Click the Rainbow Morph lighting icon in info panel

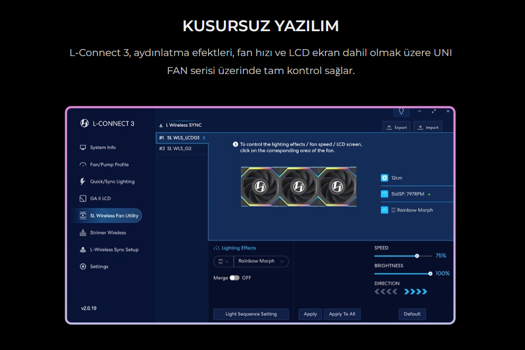(x=384, y=210)
